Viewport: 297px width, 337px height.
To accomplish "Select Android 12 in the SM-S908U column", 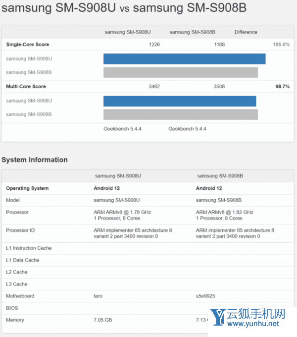I will pyautogui.click(x=106, y=188).
